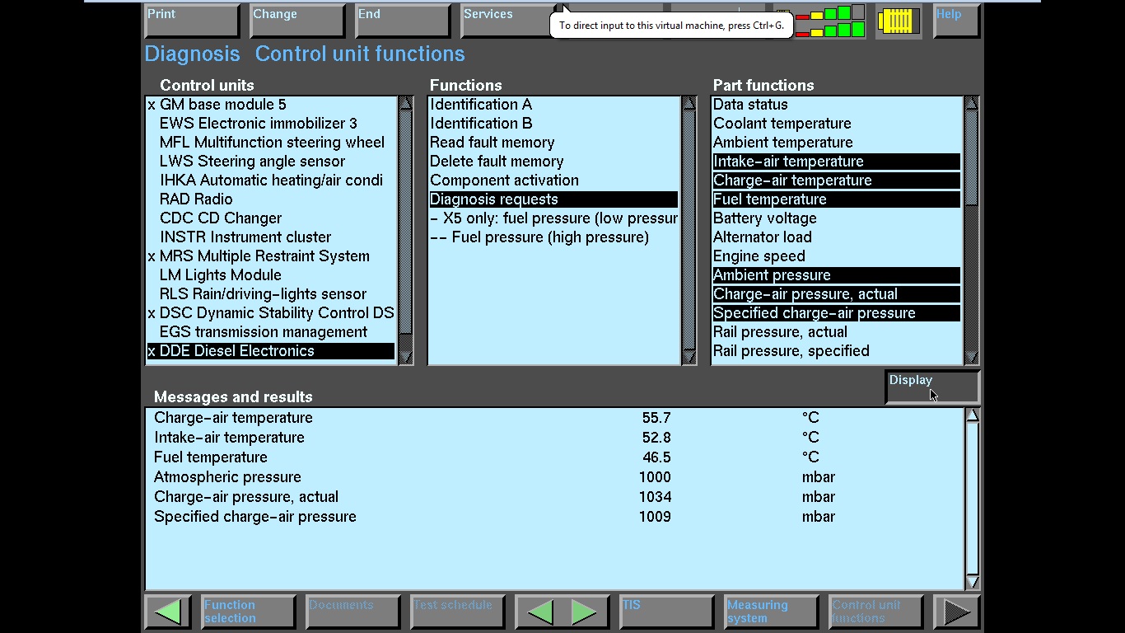Click the Functions list scroll-down arrow
This screenshot has width=1125, height=633.
(689, 356)
